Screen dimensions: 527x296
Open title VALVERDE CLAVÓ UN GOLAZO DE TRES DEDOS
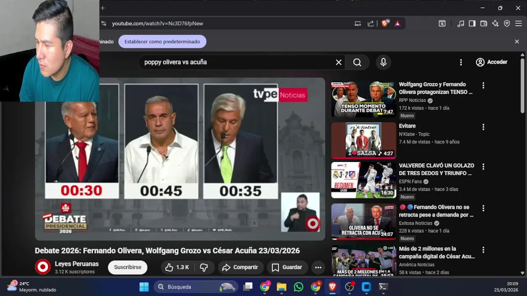(436, 169)
